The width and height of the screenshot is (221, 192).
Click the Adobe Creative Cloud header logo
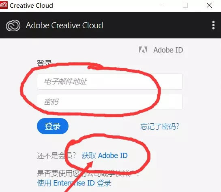(x=13, y=25)
